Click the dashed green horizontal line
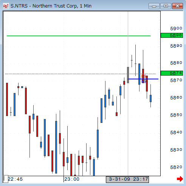 [80, 74]
